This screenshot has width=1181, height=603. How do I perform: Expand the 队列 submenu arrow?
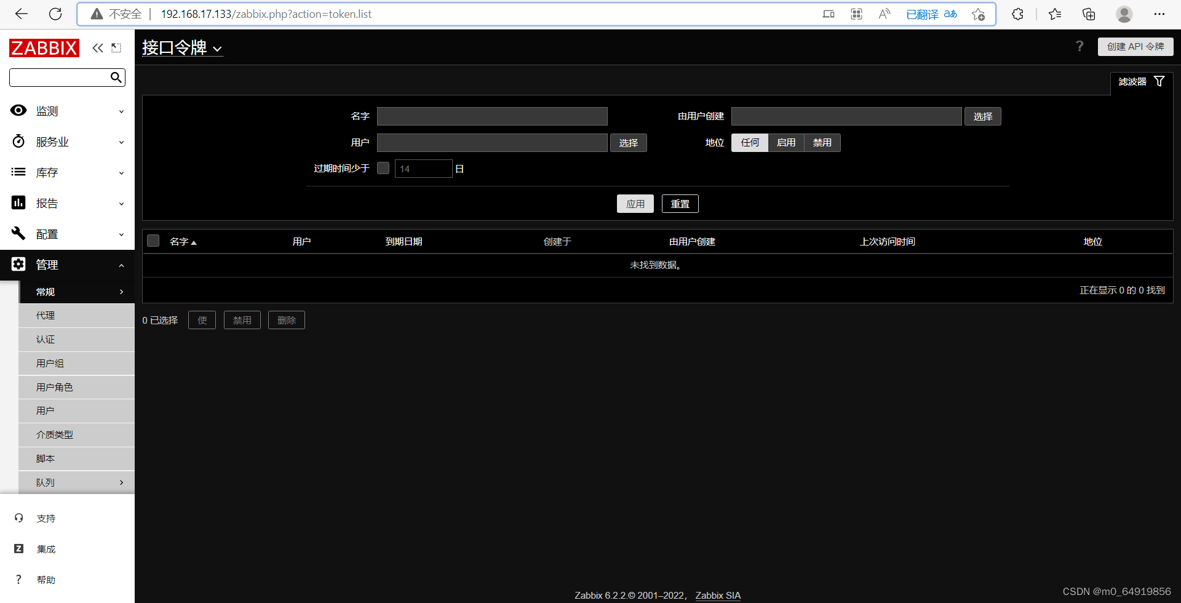121,482
